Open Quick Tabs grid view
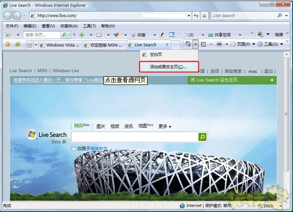 pyautogui.click(x=30, y=45)
